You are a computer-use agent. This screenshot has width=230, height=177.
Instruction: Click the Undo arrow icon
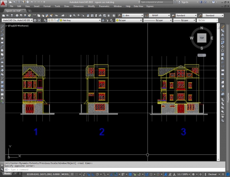57,15
